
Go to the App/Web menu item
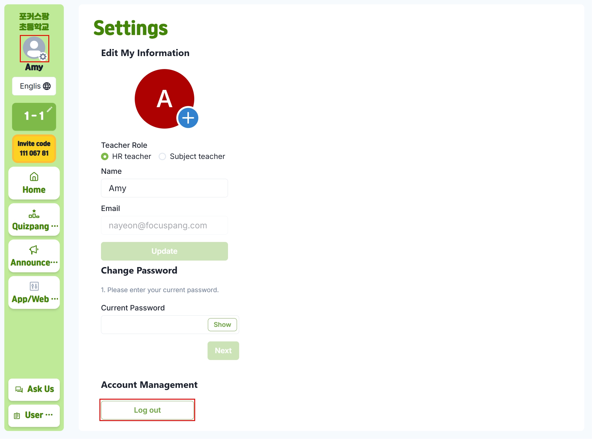point(34,292)
